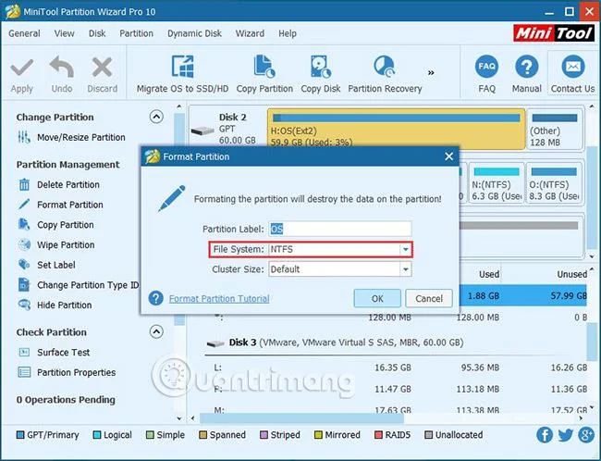This screenshot has width=601, height=461.
Task: Click the GPT/Primary legend swatch
Action: (20, 435)
